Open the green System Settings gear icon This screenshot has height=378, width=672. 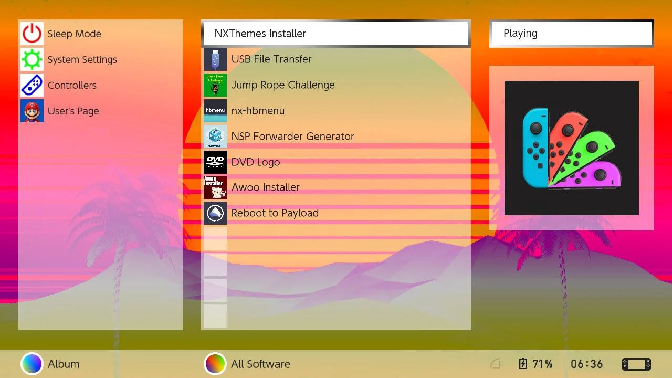pos(32,59)
